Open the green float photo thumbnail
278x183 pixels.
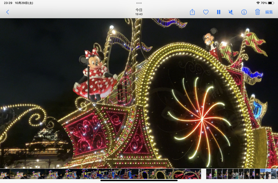[214, 174]
